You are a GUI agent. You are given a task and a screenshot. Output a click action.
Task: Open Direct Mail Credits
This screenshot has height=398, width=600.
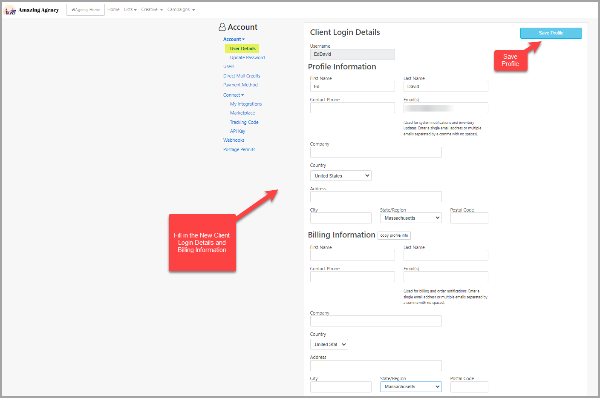[x=242, y=76]
